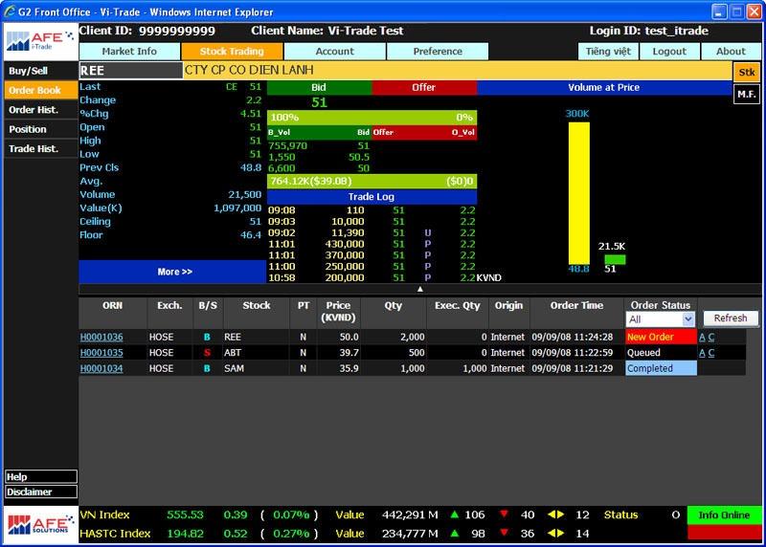Click the collapse arrow below trade log
766x547 pixels.
click(420, 289)
